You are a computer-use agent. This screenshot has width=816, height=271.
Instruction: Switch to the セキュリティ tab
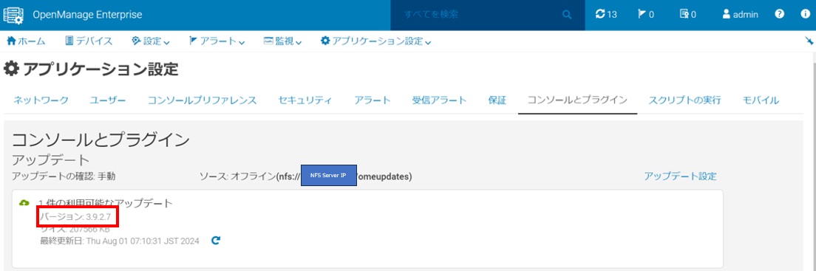[x=305, y=100]
